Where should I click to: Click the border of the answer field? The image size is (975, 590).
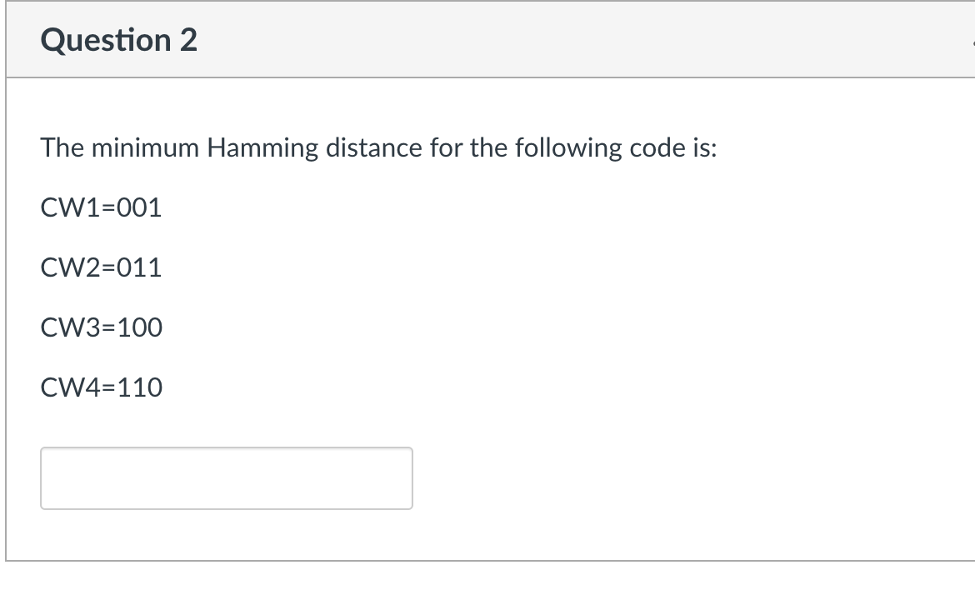pyautogui.click(x=225, y=450)
